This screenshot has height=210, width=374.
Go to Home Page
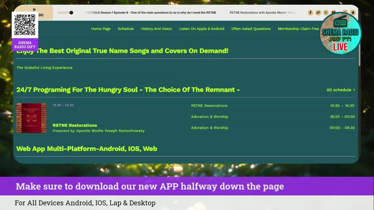(101, 29)
